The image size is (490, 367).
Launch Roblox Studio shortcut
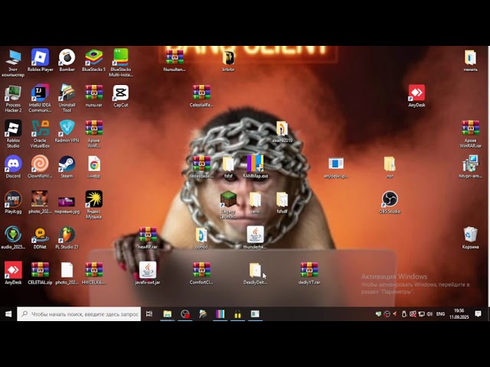point(13,134)
